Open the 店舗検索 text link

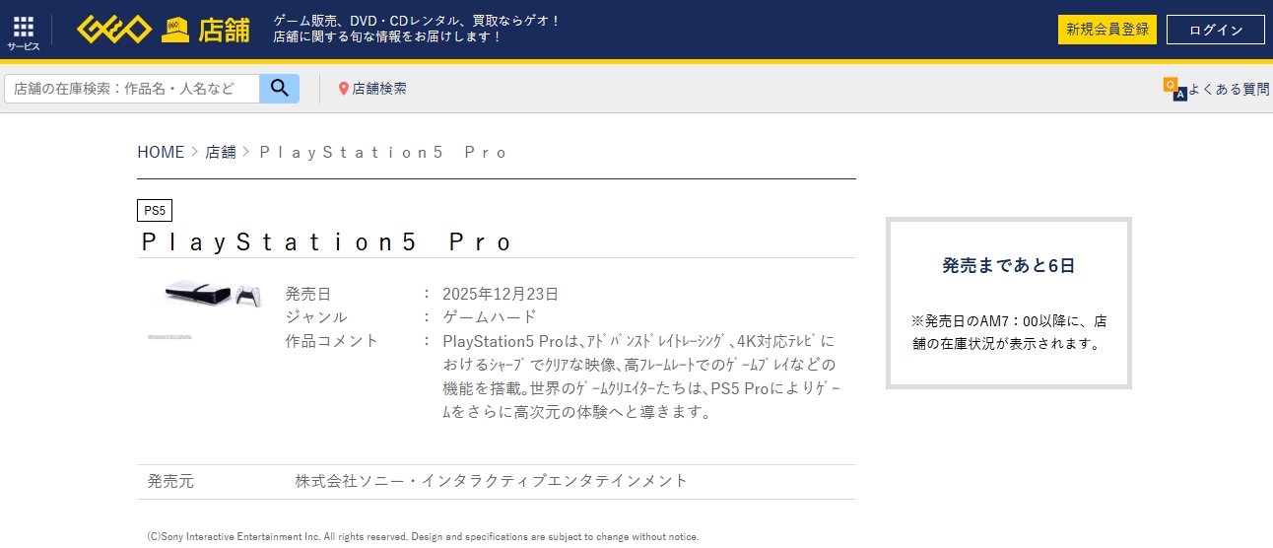coord(379,89)
